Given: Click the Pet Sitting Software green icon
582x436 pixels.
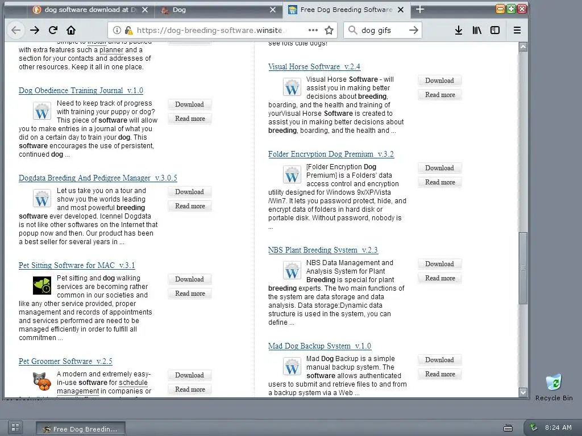Looking at the screenshot, I should coord(42,286).
